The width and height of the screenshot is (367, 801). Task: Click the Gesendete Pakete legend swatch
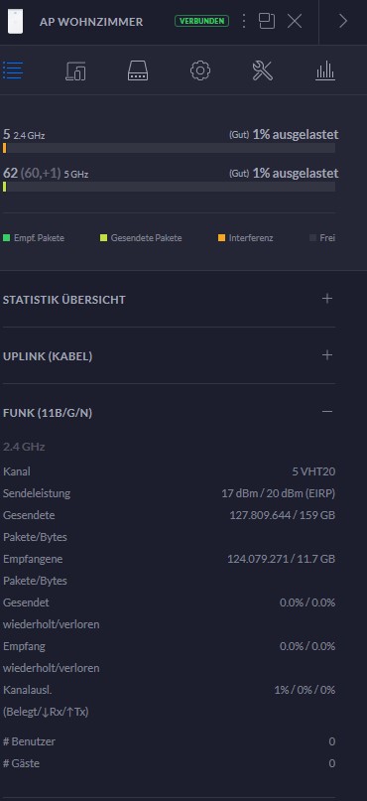pos(103,238)
